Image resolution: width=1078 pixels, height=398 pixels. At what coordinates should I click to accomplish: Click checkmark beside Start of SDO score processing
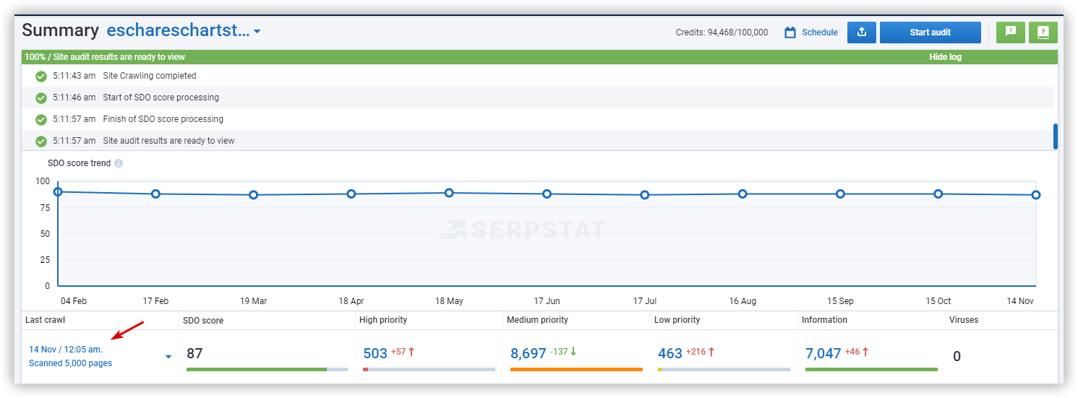coord(41,98)
